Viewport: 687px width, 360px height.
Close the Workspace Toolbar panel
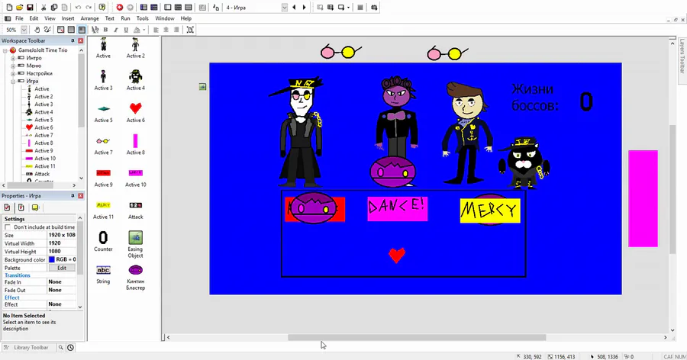click(81, 40)
